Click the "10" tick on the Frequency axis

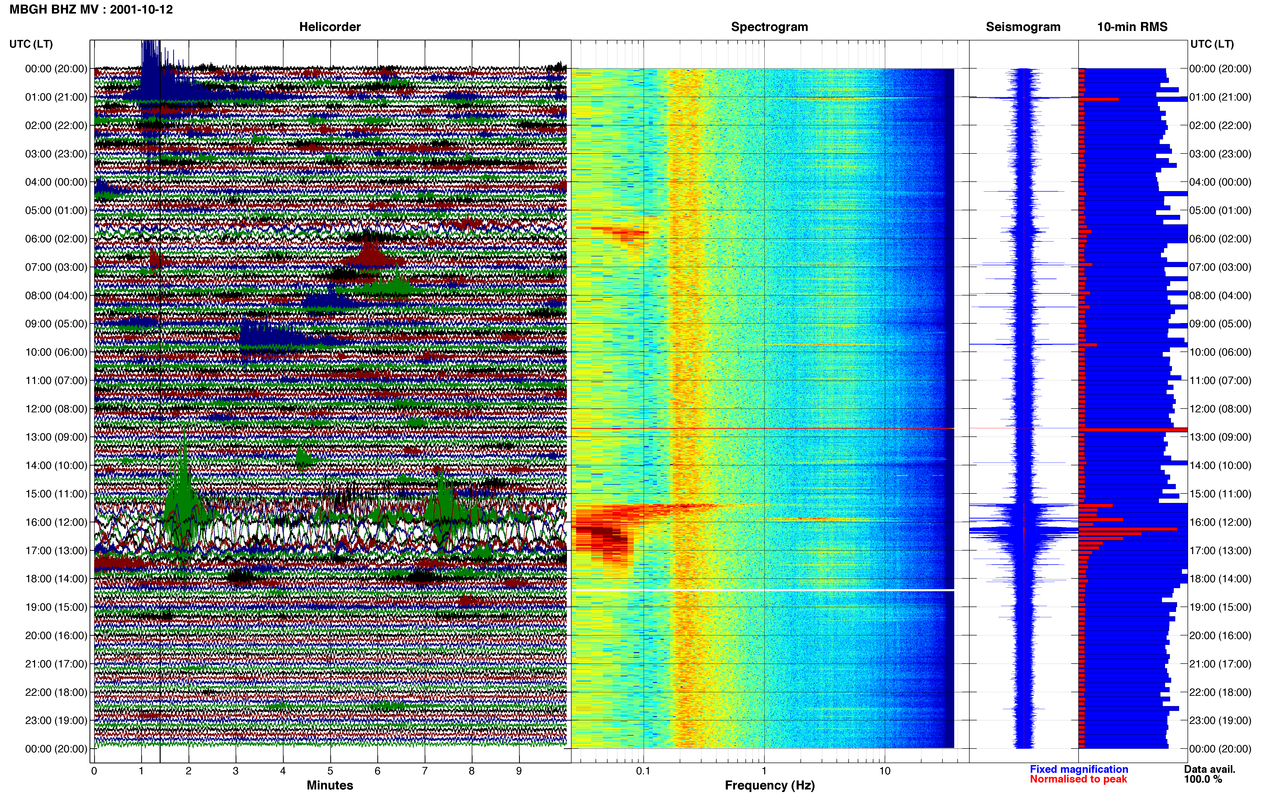click(x=885, y=771)
